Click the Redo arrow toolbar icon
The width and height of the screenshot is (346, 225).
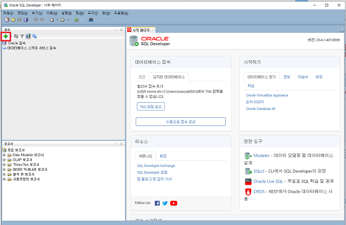click(x=42, y=20)
